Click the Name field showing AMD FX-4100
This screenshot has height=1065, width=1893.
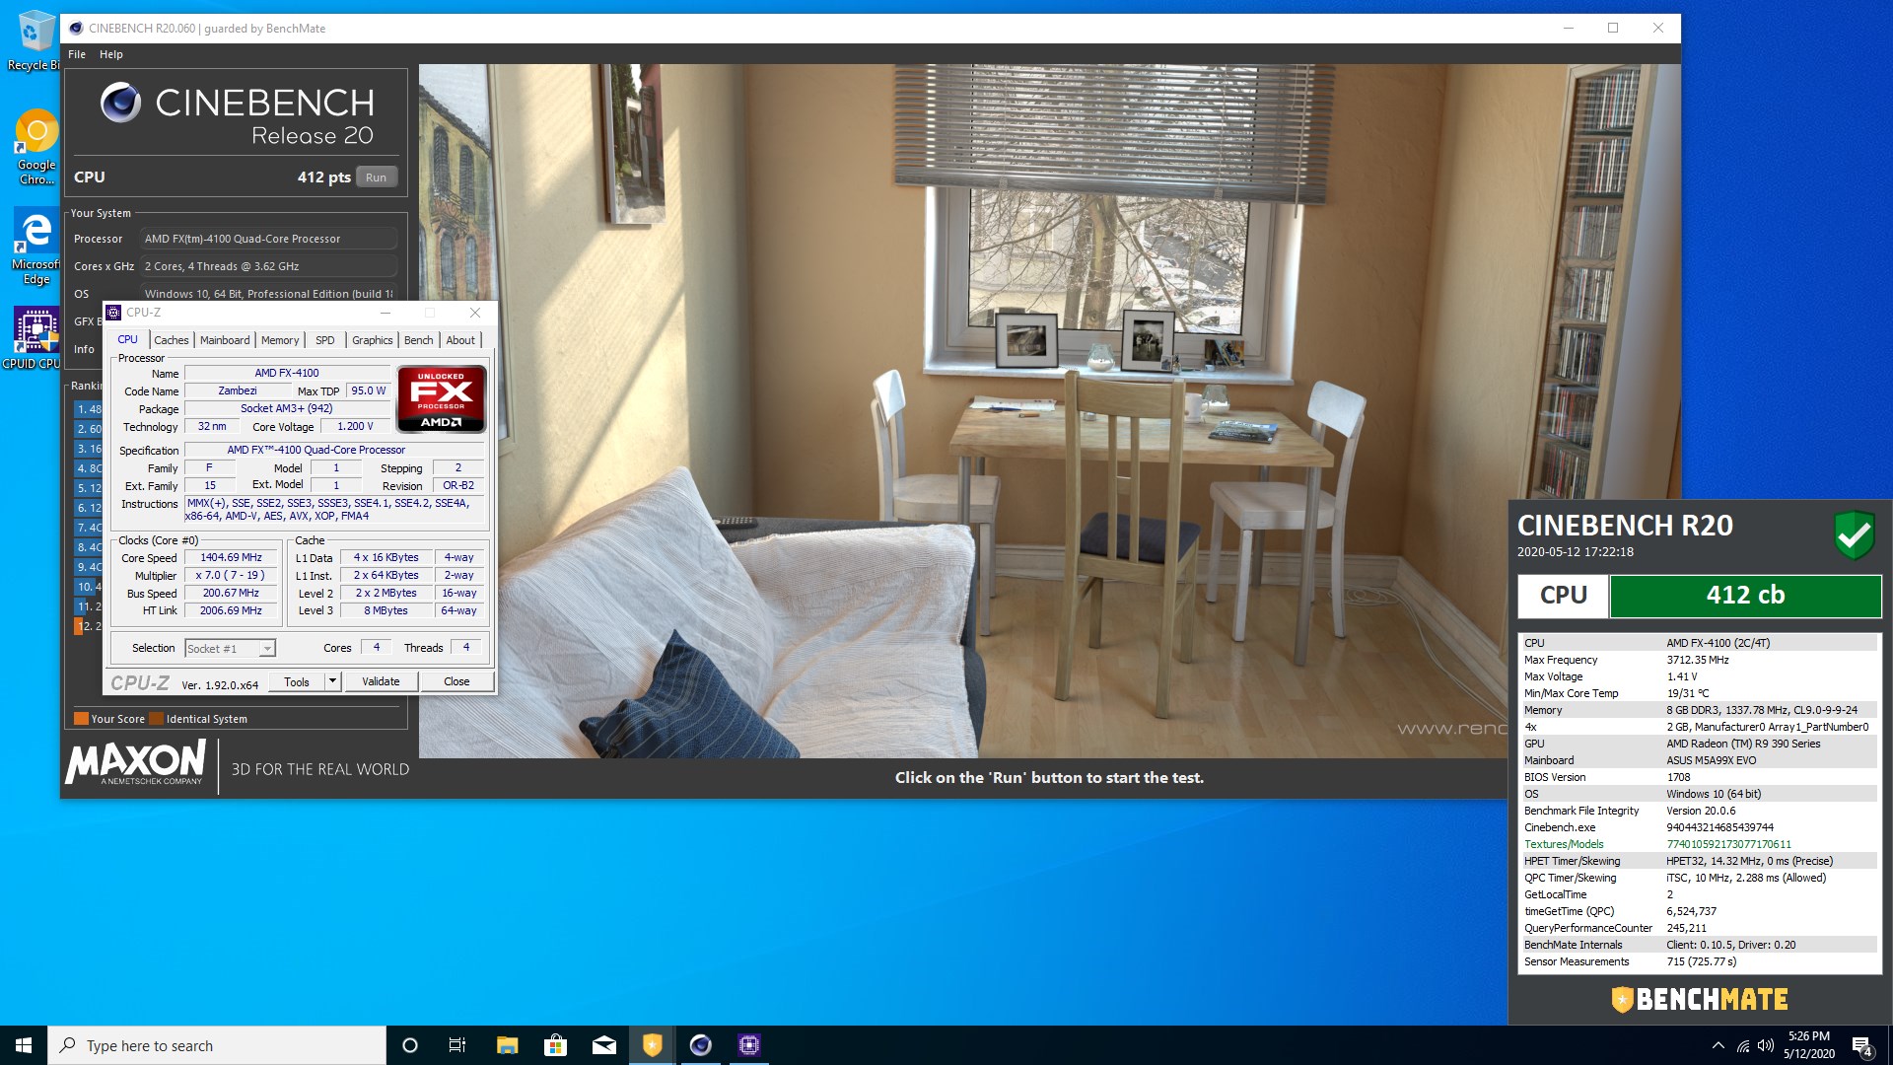tap(287, 374)
